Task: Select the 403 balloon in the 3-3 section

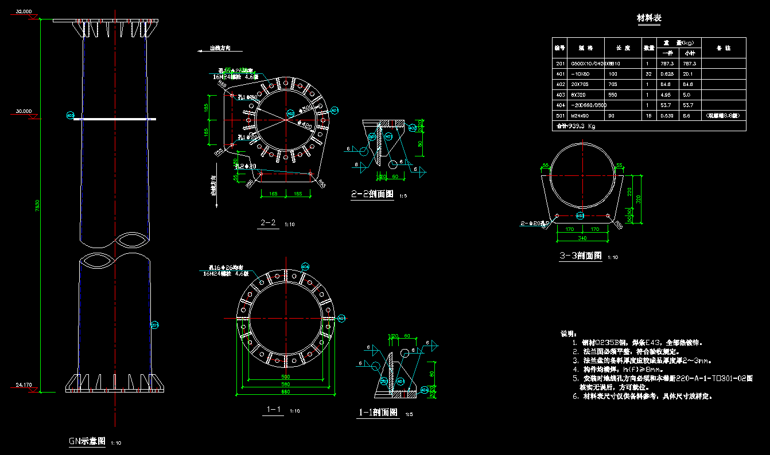Action: pos(580,216)
